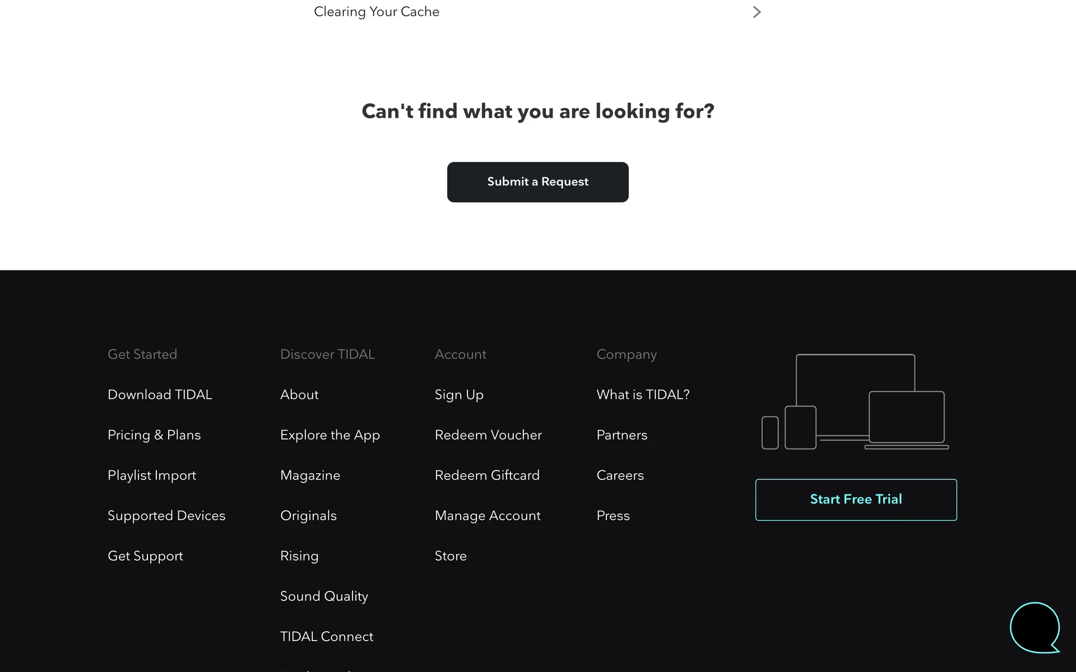1076x672 pixels.
Task: Open the Clearing Your Cache article
Action: (376, 12)
